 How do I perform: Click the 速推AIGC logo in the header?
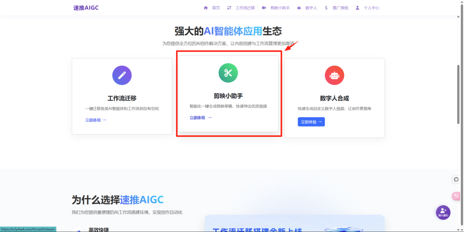tap(86, 8)
